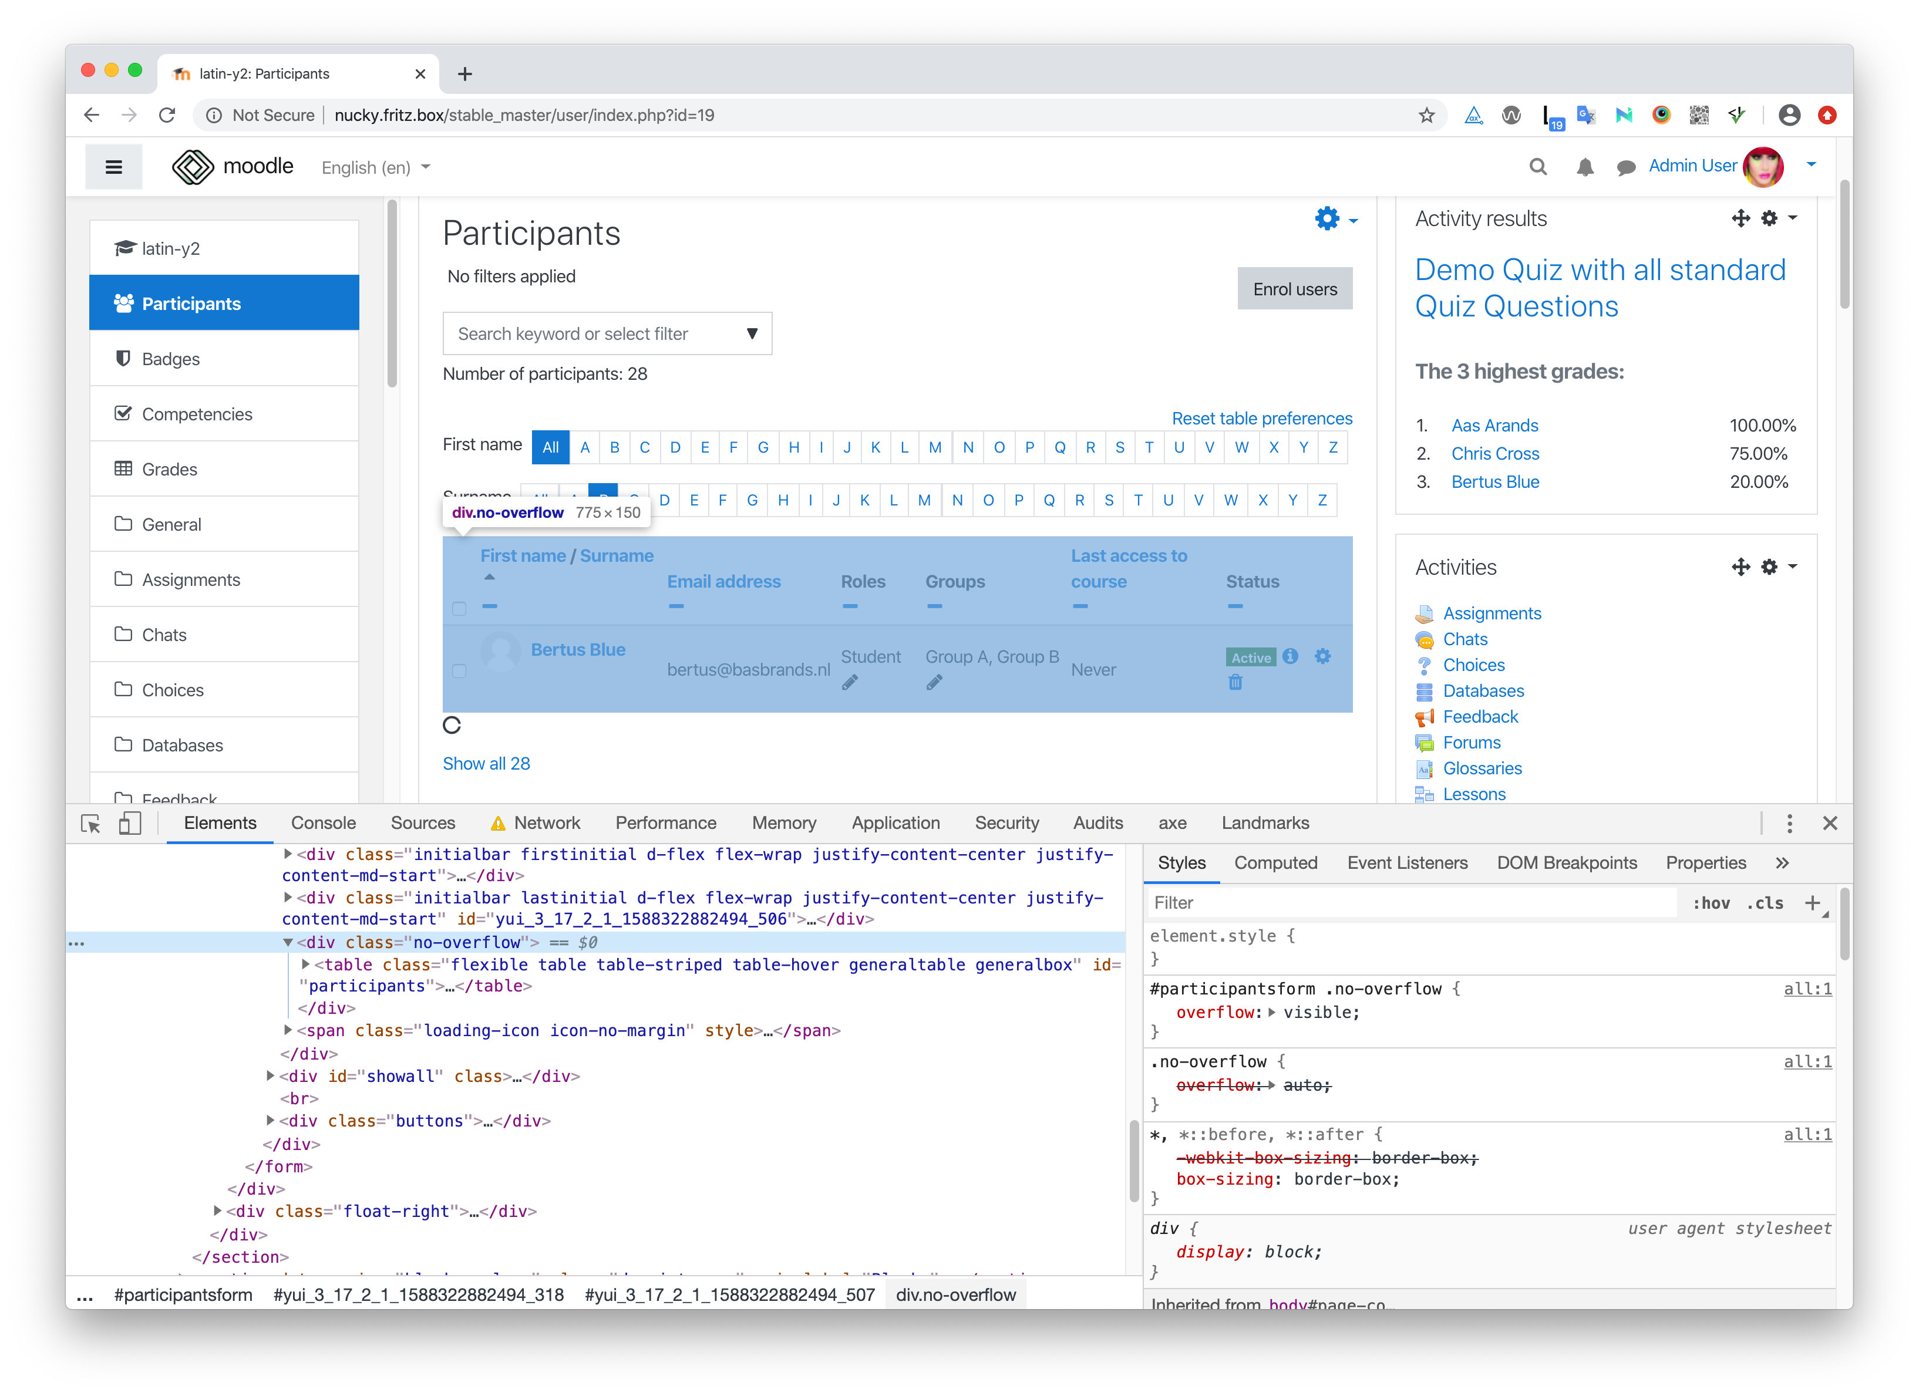Bookmark this page with the star icon
The image size is (1919, 1396).
[1426, 115]
